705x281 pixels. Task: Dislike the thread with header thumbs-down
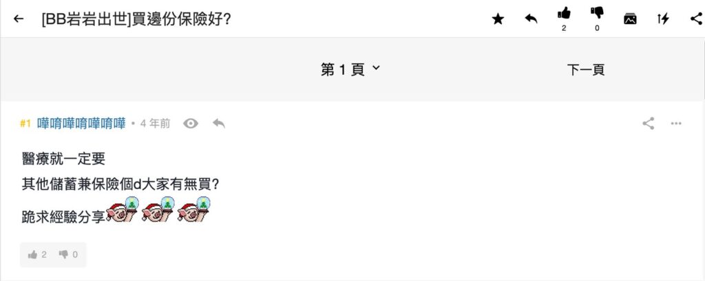tap(597, 14)
